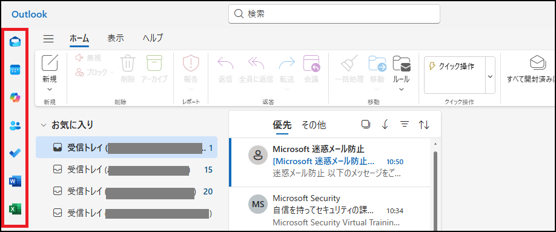Select the last 受信トレイ folder without count
The image size is (556, 232).
tap(127, 213)
